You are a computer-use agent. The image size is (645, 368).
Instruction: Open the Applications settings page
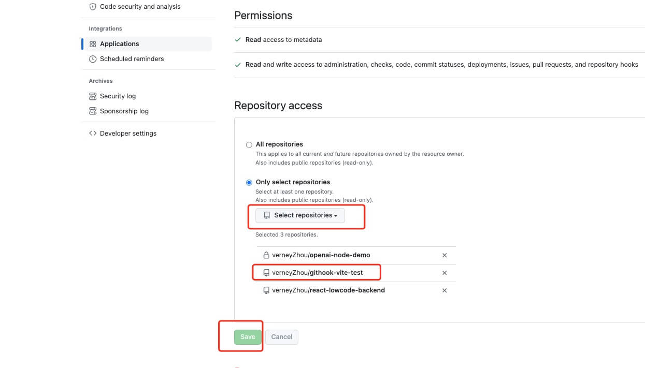(x=120, y=44)
